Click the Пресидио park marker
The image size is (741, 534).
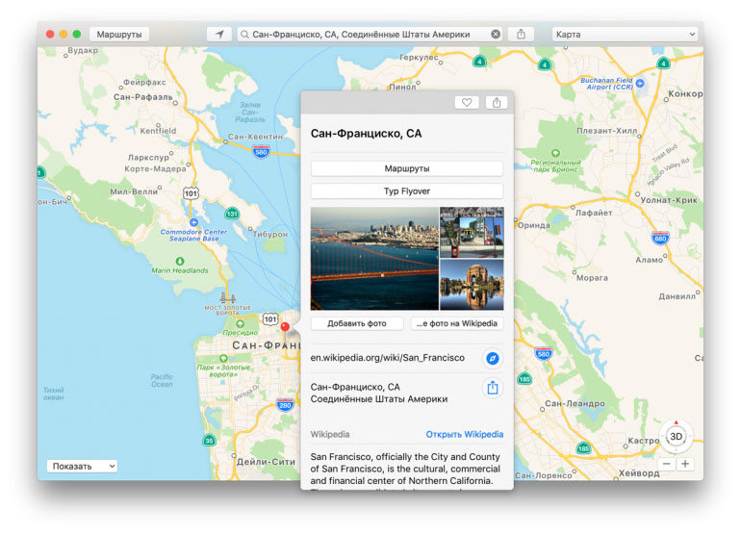pyautogui.click(x=240, y=323)
